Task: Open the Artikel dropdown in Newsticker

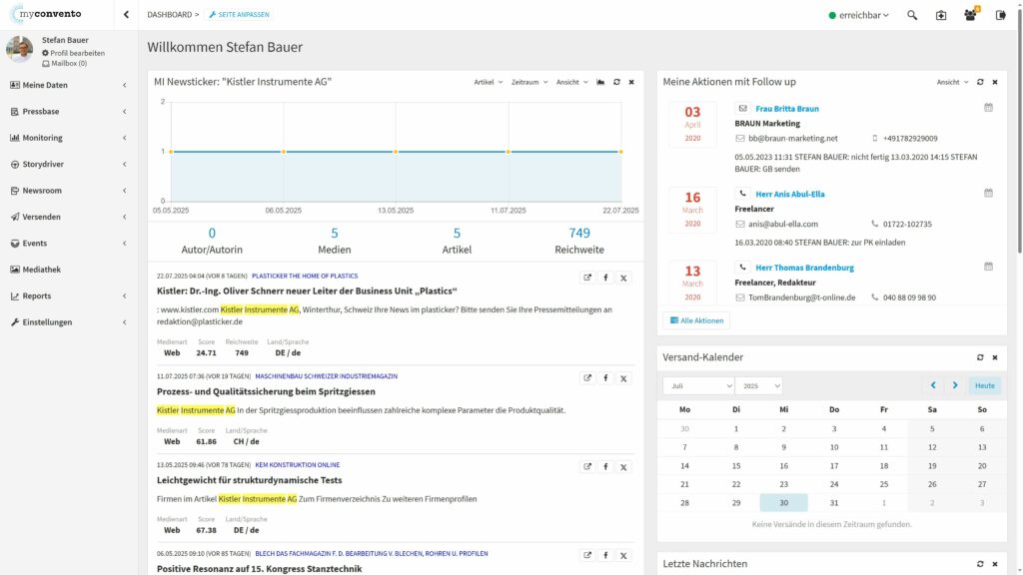Action: 488,82
